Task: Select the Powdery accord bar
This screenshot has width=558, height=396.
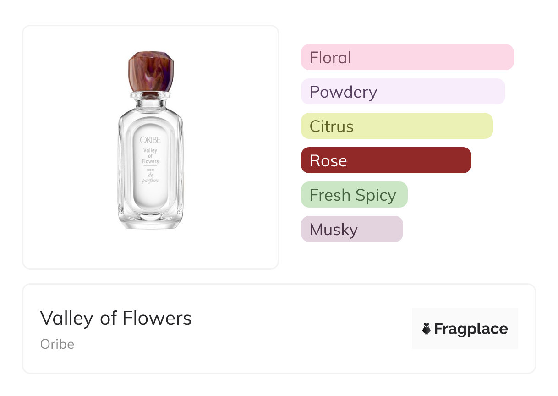Action: [403, 92]
